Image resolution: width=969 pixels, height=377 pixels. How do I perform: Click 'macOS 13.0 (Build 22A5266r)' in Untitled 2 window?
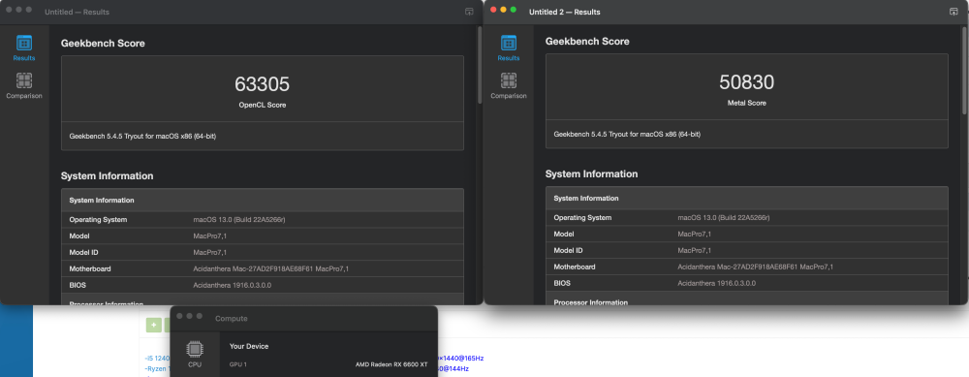723,217
